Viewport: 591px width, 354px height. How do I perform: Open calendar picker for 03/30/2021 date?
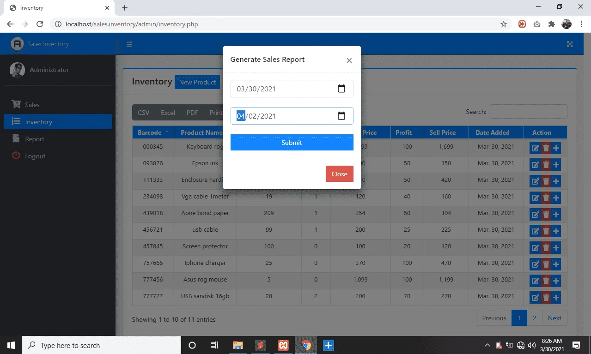(x=341, y=89)
